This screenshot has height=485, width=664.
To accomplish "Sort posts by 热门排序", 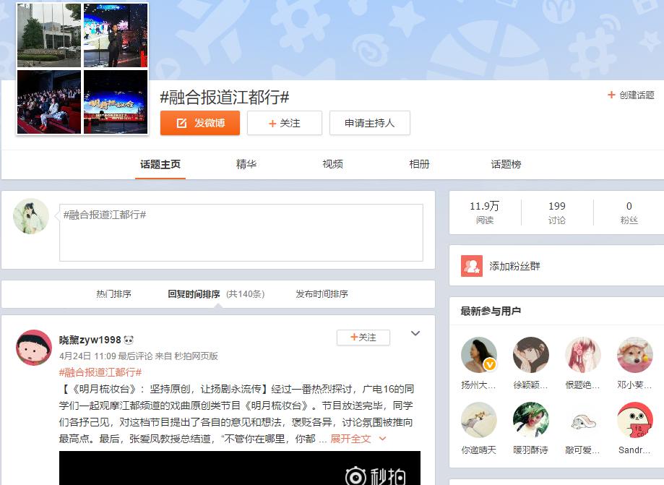I will click(113, 294).
